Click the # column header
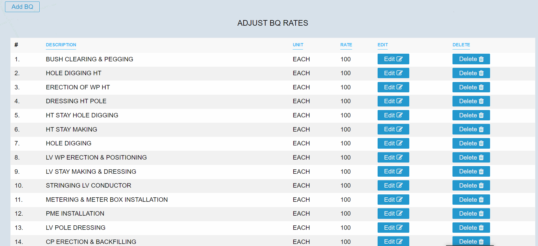Screen dimensions: 538x246 (x=16, y=45)
